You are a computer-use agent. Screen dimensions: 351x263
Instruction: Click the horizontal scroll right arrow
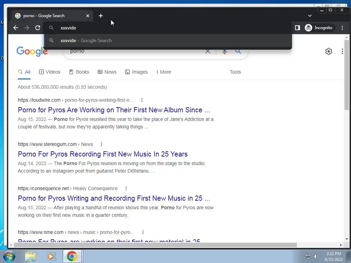pos(341,245)
